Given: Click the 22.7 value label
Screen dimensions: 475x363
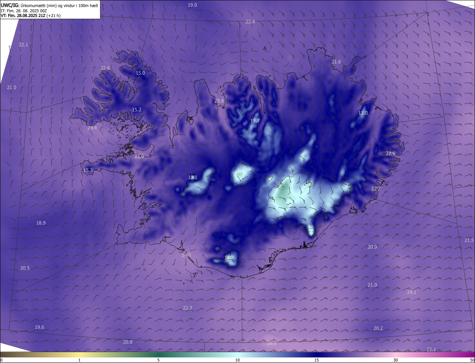Looking at the screenshot, I should pyautogui.click(x=376, y=189).
